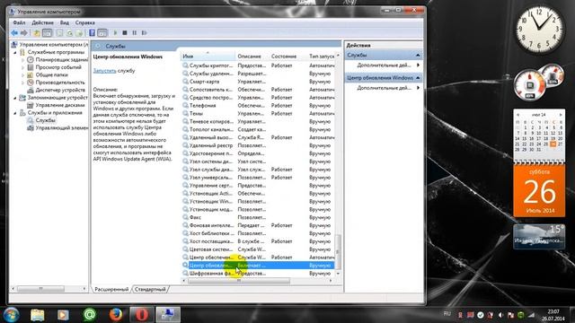Select the Удаленный реестр service row
This screenshot has height=323, width=575.
point(258,145)
